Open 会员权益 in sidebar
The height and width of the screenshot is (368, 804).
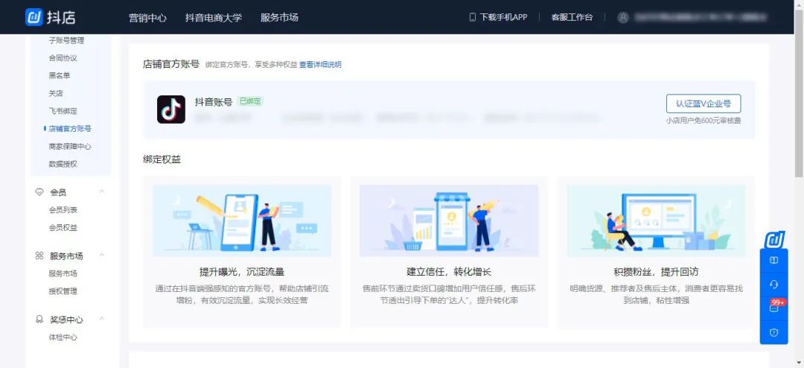pos(63,227)
